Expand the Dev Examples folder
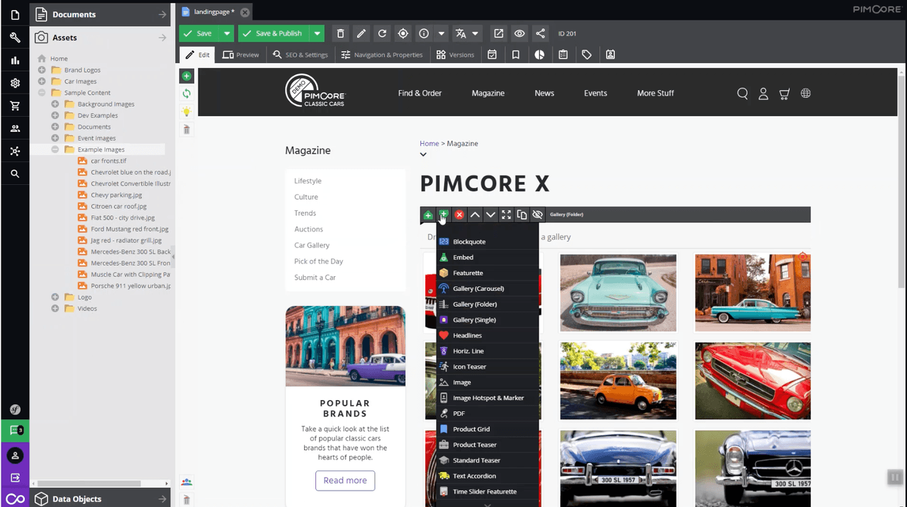Image resolution: width=907 pixels, height=507 pixels. pos(55,115)
